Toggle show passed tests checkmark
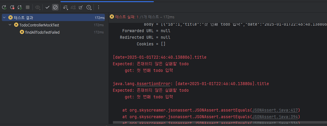327x126 pixels. [x=47, y=7]
